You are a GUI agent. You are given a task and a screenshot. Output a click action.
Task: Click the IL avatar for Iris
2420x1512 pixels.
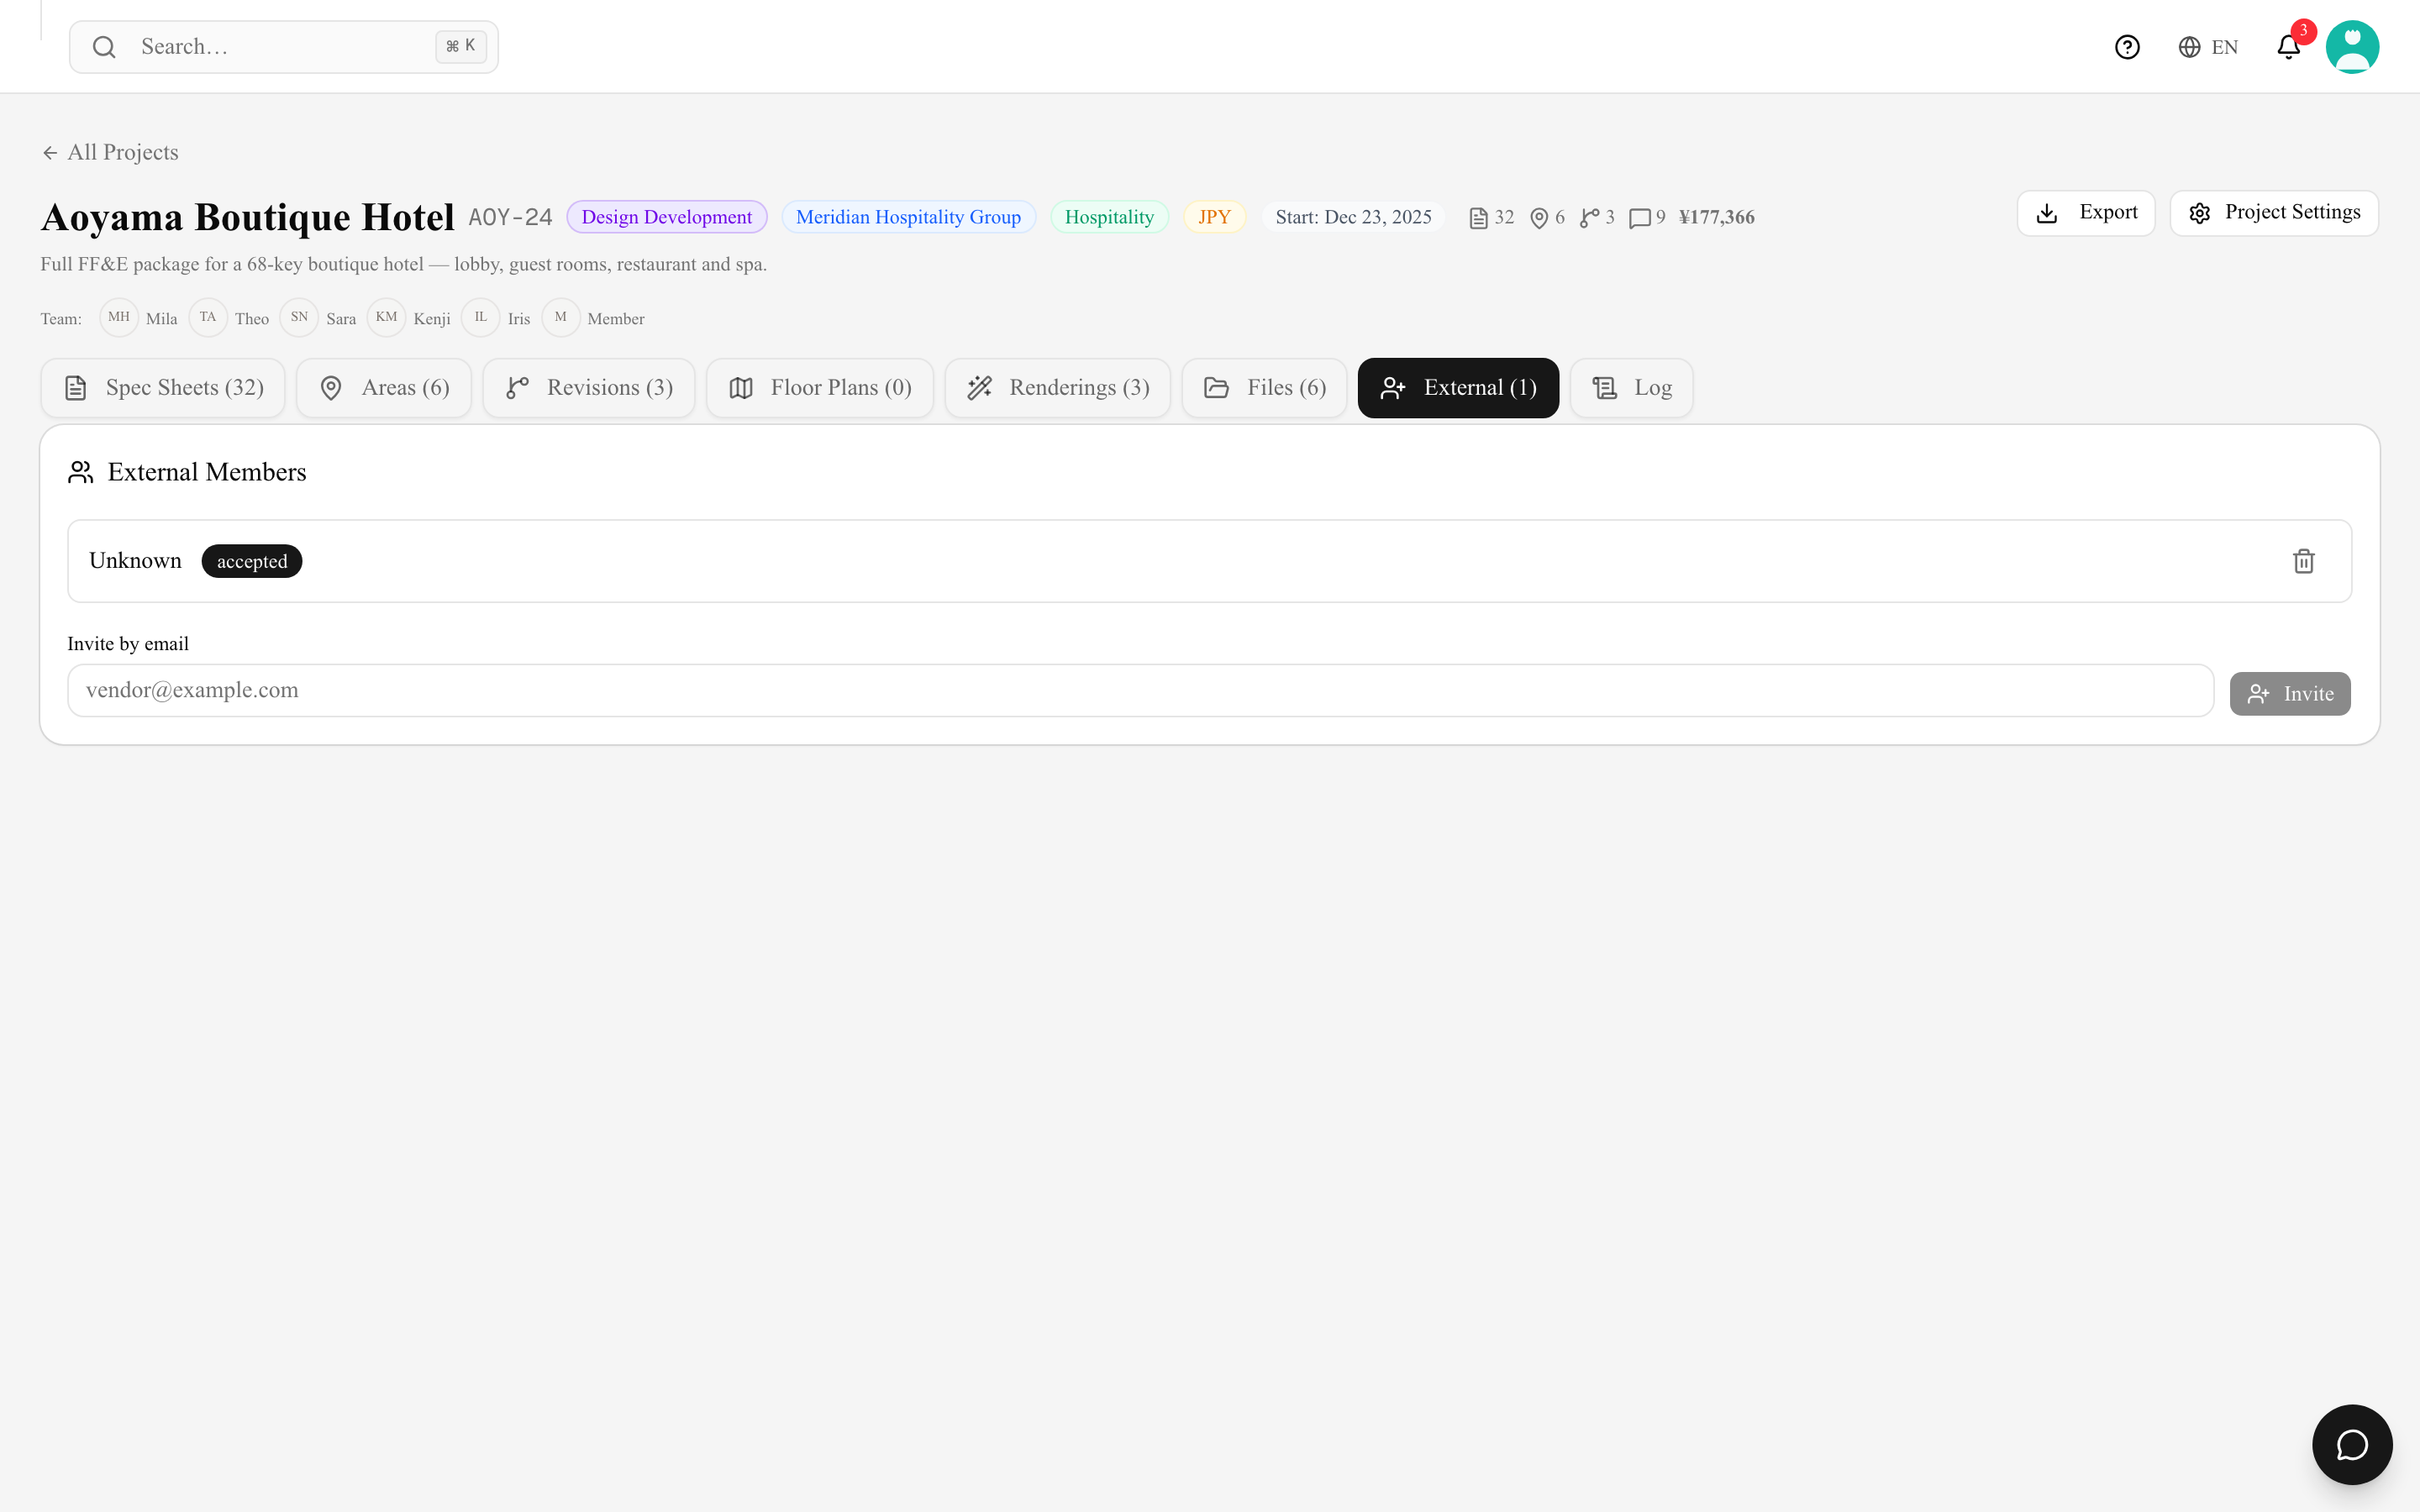click(481, 317)
